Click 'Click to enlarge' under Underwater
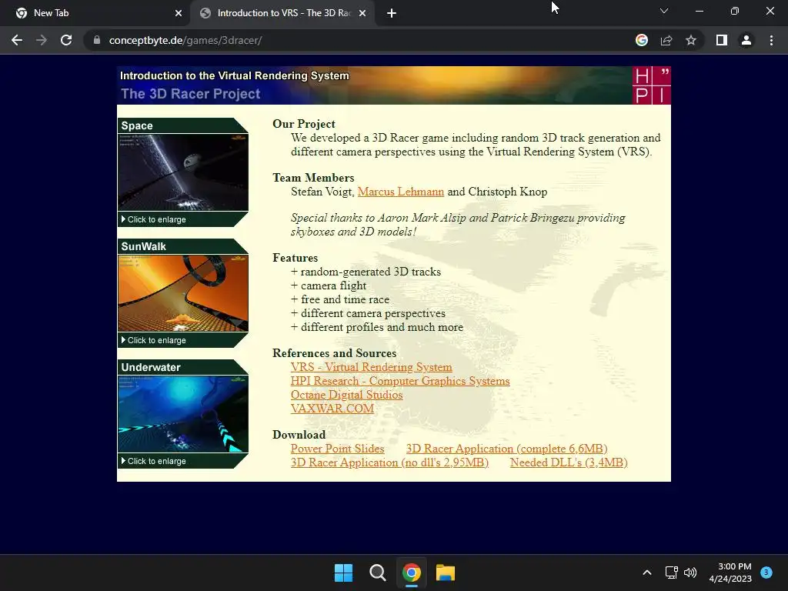 pos(156,462)
